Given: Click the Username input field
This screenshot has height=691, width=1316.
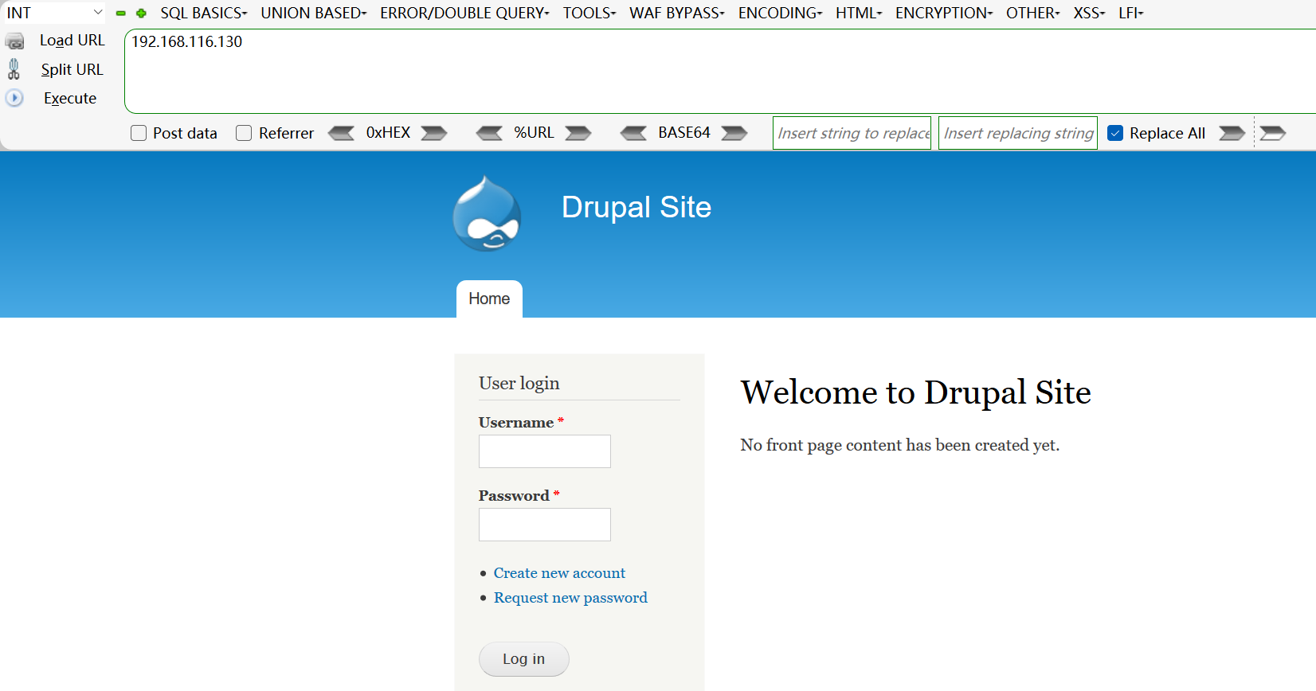Looking at the screenshot, I should [545, 451].
